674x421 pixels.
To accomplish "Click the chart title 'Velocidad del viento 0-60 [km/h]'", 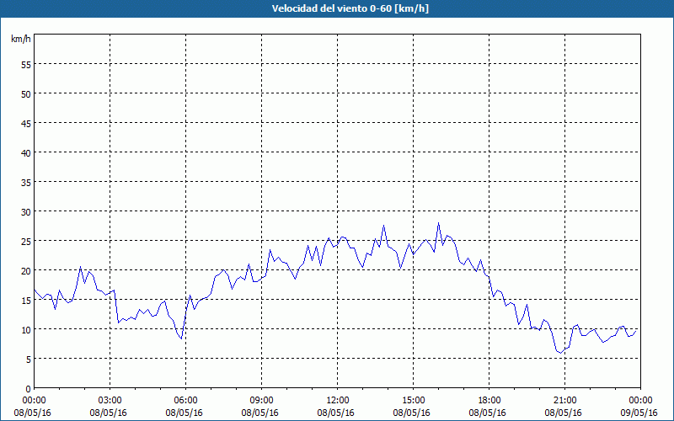I will pyautogui.click(x=350, y=8).
